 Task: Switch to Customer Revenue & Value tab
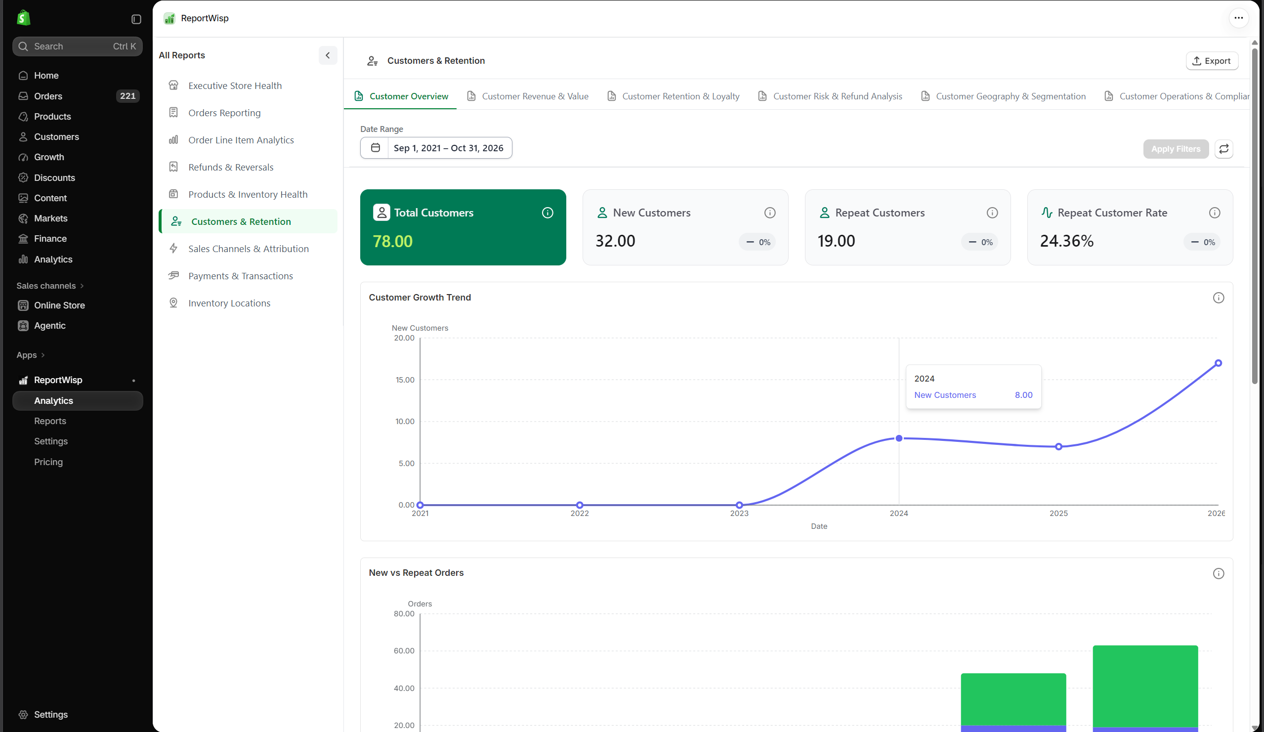point(528,96)
